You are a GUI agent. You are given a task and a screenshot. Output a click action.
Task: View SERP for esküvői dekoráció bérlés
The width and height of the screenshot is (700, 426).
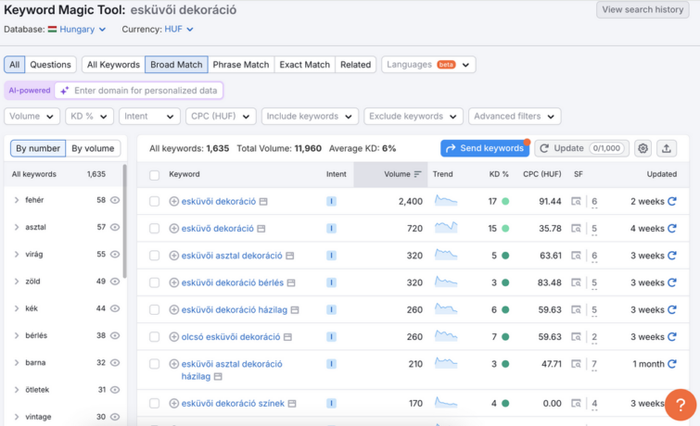[x=577, y=282]
